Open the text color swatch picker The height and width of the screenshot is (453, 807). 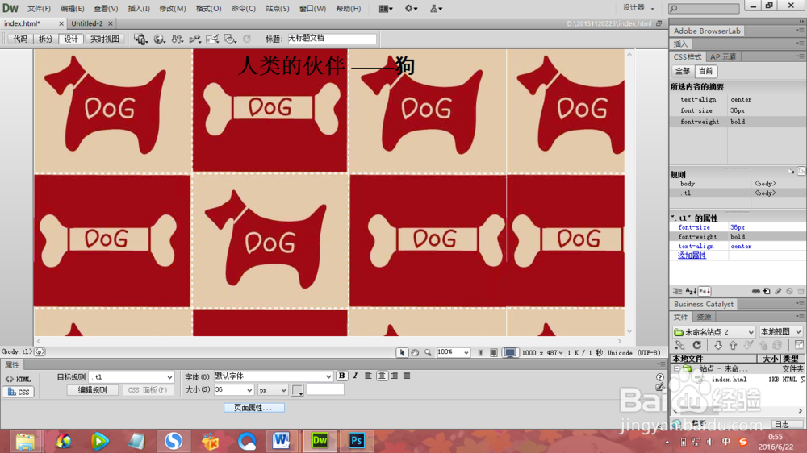pyautogui.click(x=298, y=390)
